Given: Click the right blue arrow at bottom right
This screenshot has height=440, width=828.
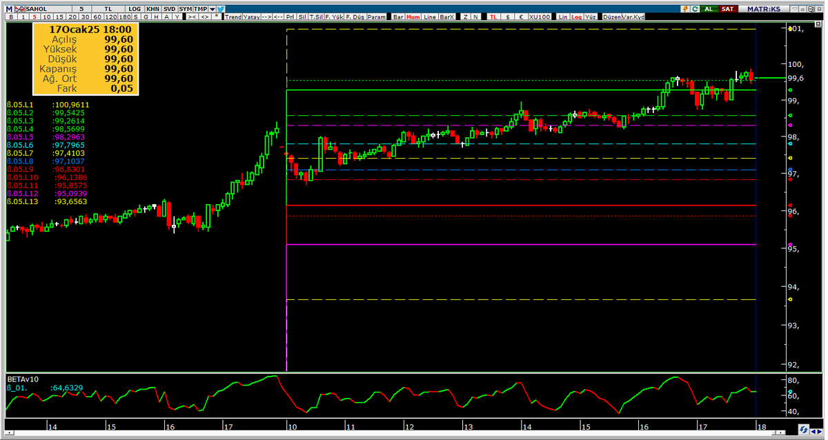Looking at the screenshot, I should (x=819, y=432).
